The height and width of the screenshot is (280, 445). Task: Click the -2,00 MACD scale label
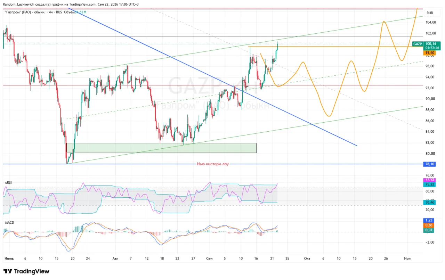point(430,242)
